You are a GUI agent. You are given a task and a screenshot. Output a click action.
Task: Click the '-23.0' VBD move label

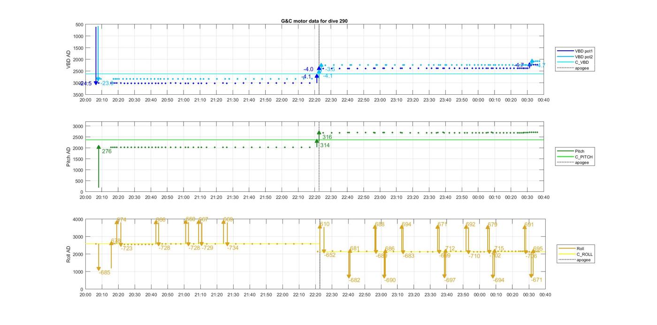(107, 83)
